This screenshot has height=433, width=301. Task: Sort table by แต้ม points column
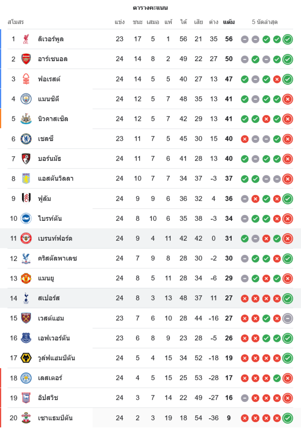pos(229,22)
